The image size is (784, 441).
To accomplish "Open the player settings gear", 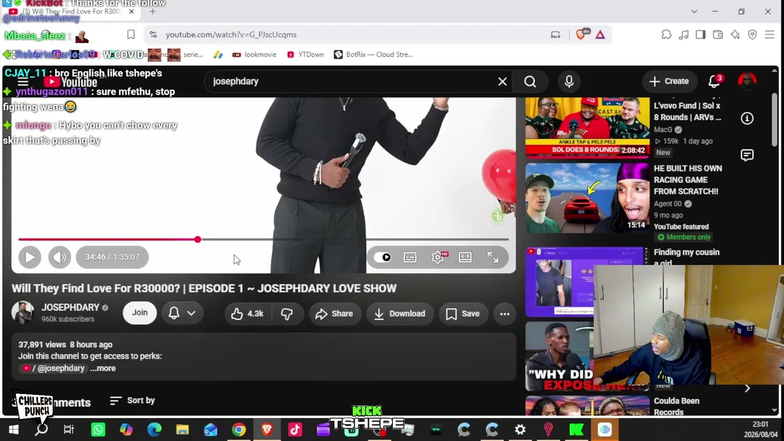I will [438, 257].
